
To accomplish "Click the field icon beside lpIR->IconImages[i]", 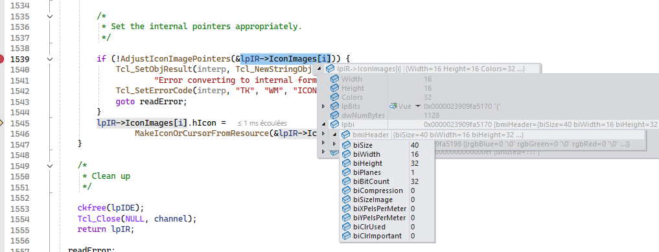I will (330, 69).
